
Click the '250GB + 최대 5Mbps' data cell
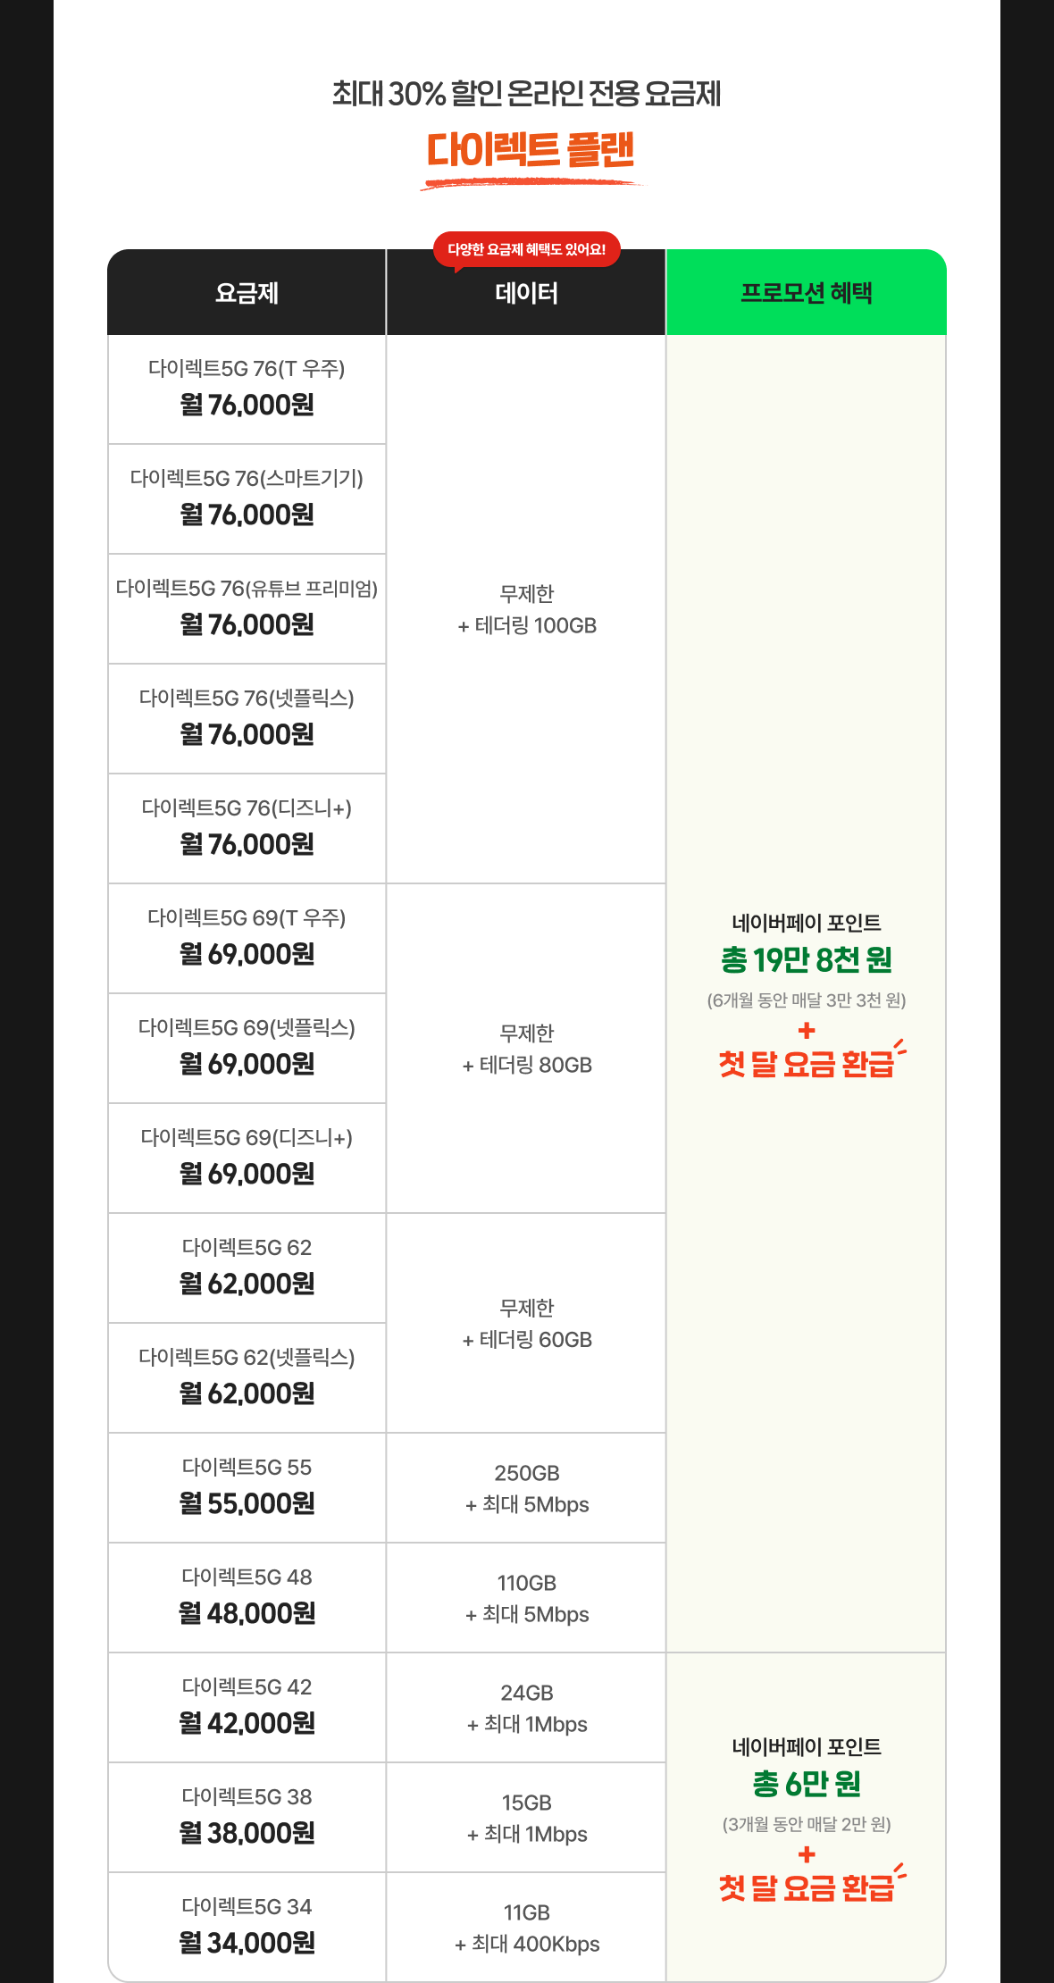click(x=526, y=1488)
